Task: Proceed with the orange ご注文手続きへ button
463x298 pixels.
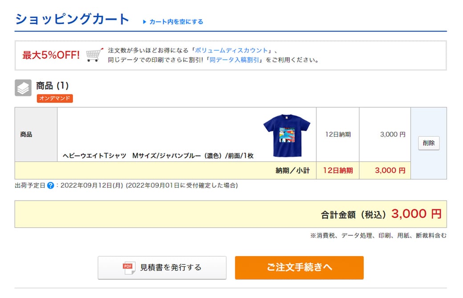Action: 299,268
